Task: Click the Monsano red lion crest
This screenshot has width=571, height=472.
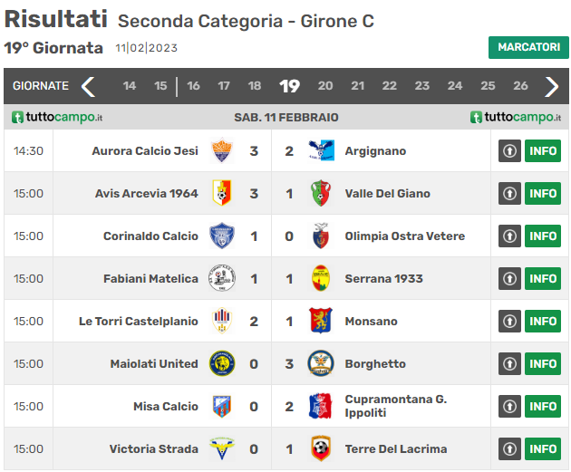Action: 321,321
